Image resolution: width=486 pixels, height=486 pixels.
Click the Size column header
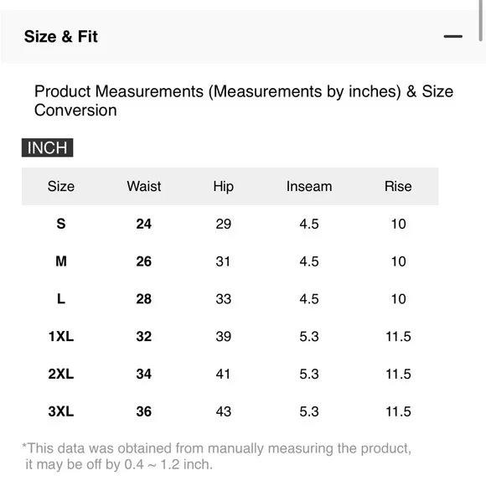(x=61, y=187)
